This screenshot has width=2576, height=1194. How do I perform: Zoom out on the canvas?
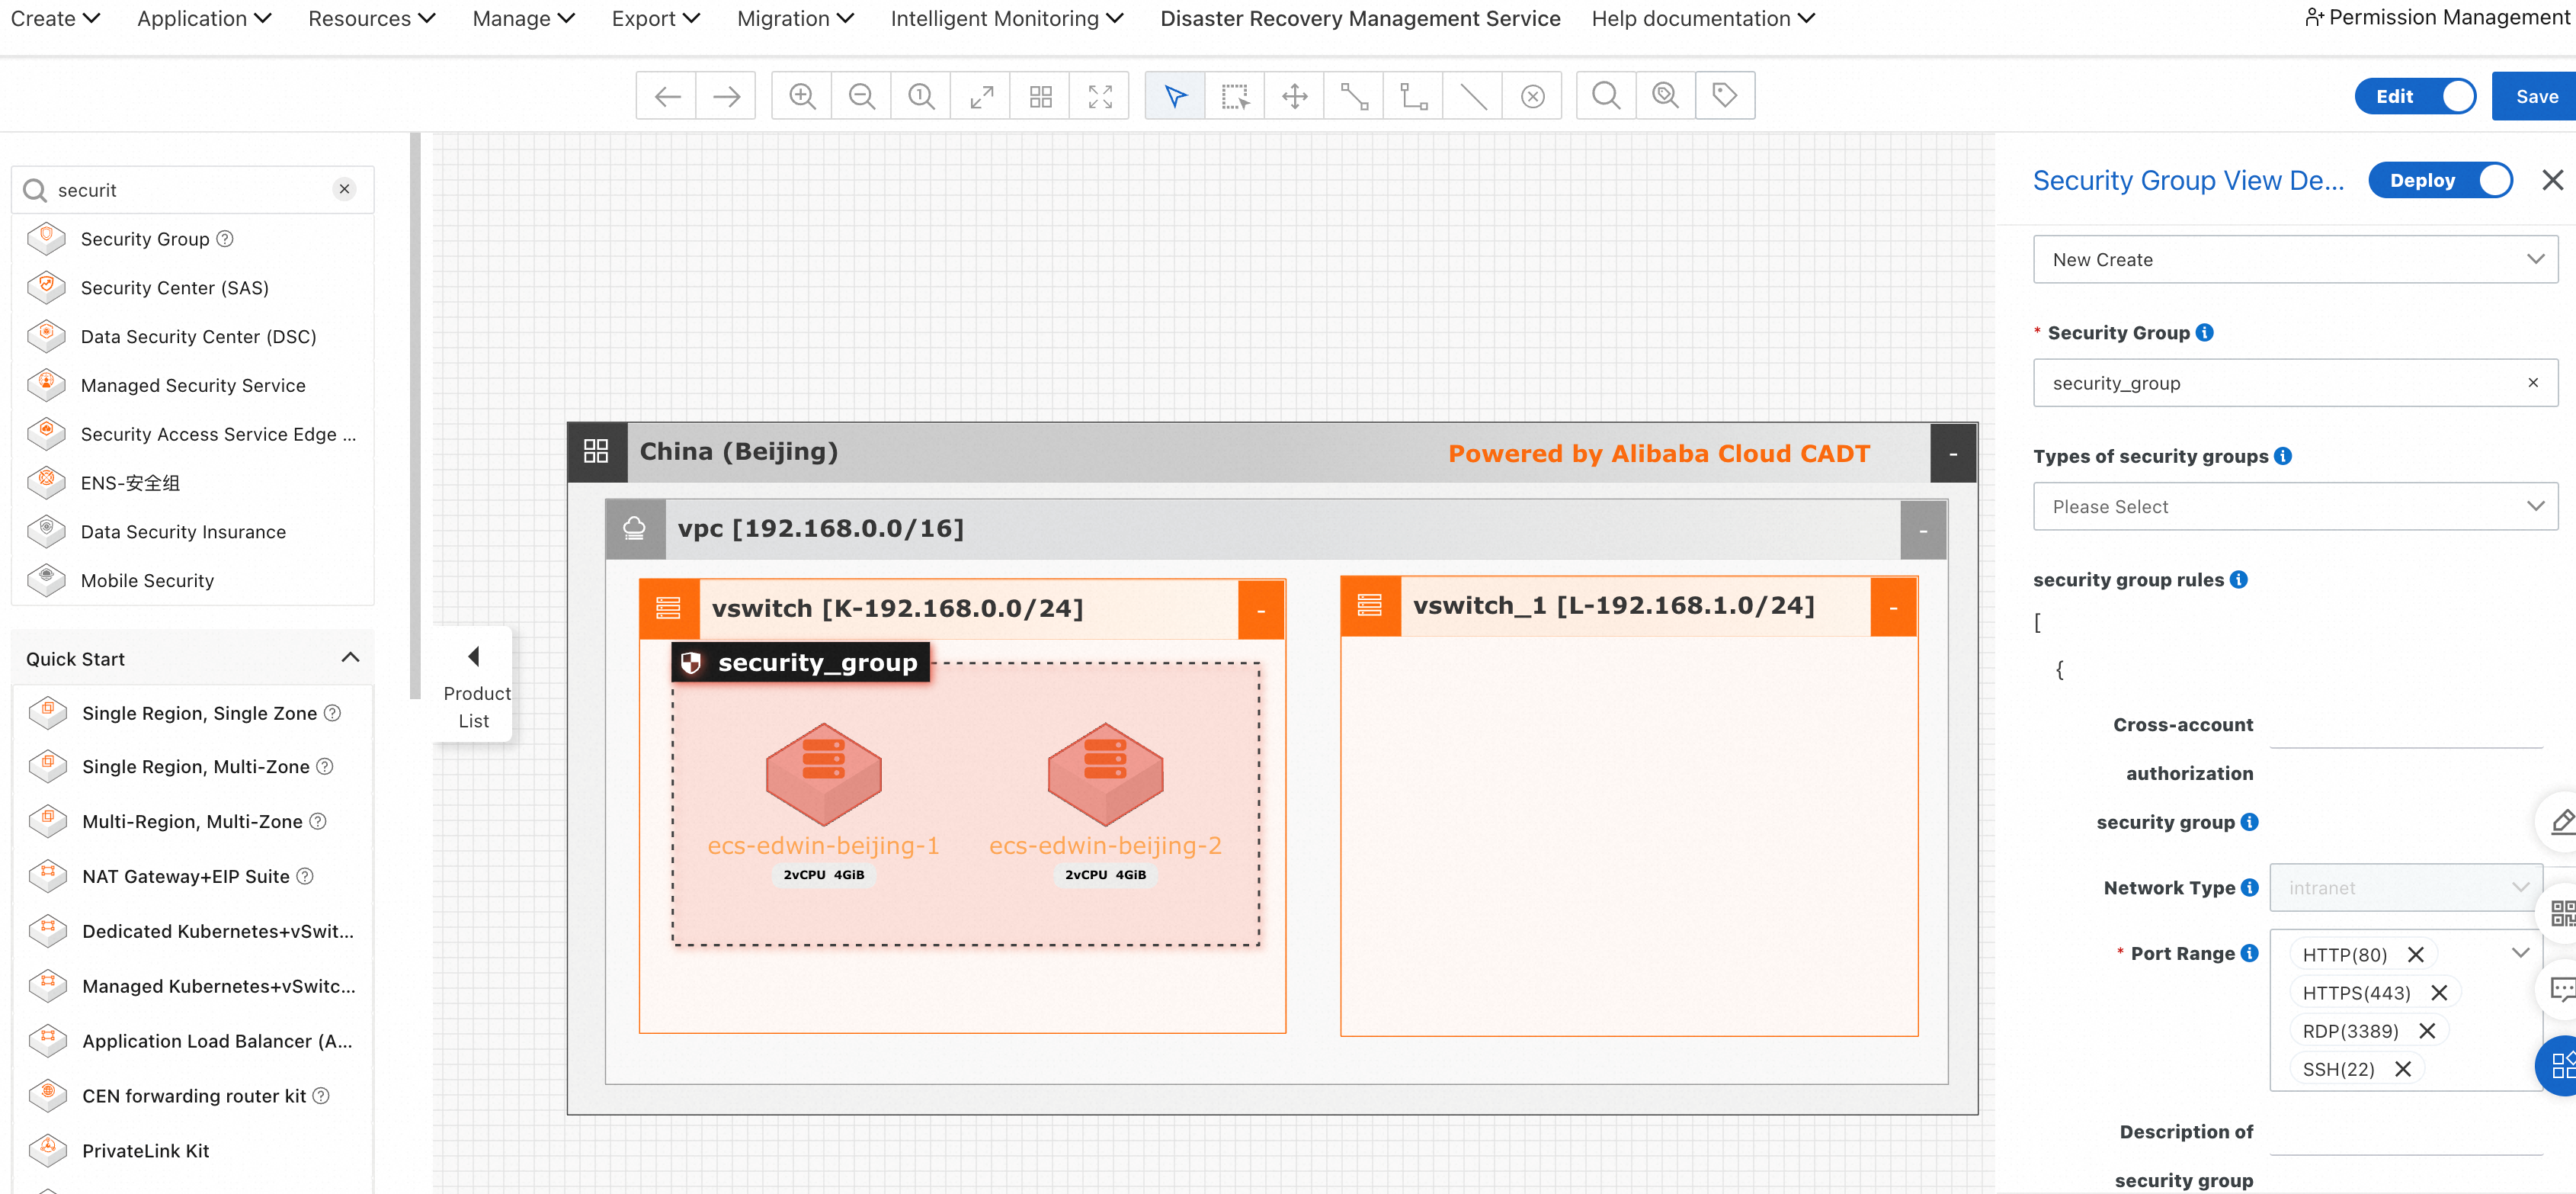coord(861,96)
